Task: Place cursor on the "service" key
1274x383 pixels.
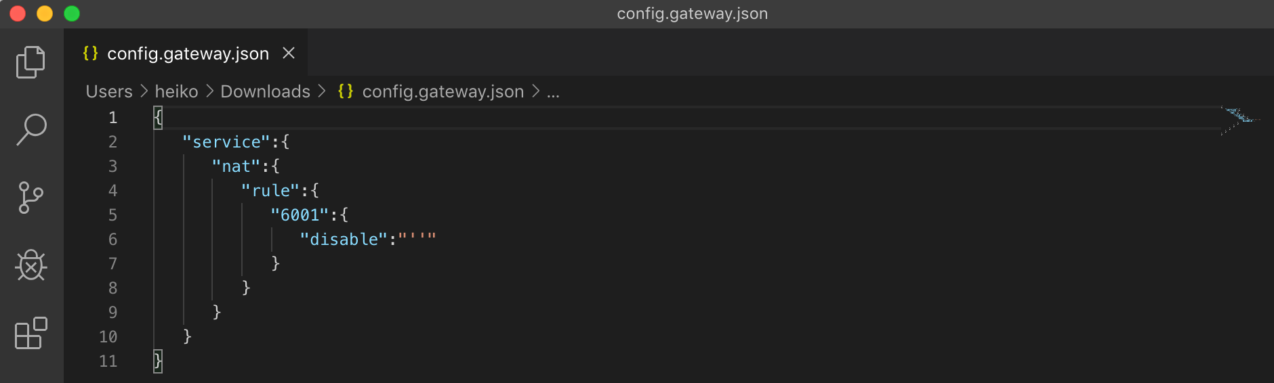Action: tap(226, 142)
